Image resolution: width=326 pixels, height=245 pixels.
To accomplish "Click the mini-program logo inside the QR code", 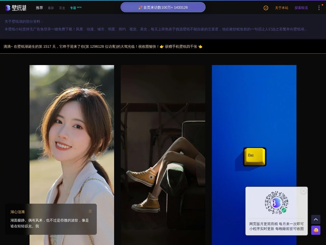I will [276, 202].
